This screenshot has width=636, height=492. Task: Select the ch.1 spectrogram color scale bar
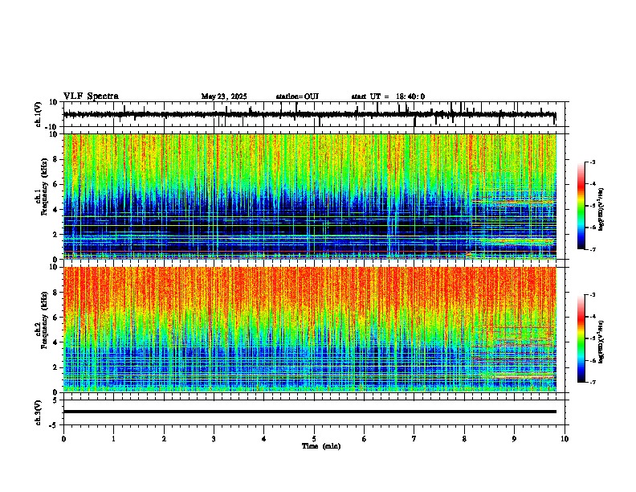point(581,206)
